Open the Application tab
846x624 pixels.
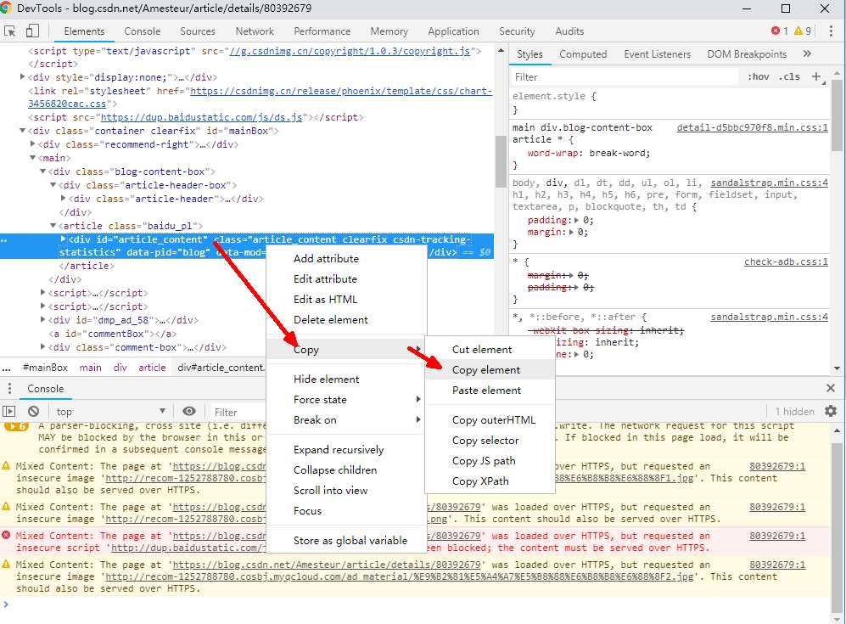(453, 31)
